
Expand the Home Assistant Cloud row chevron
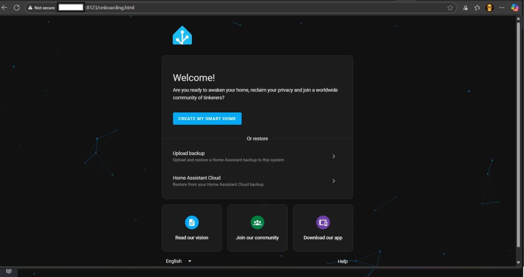point(334,181)
